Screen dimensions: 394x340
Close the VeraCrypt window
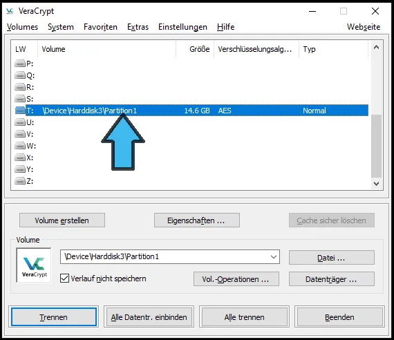click(x=375, y=11)
